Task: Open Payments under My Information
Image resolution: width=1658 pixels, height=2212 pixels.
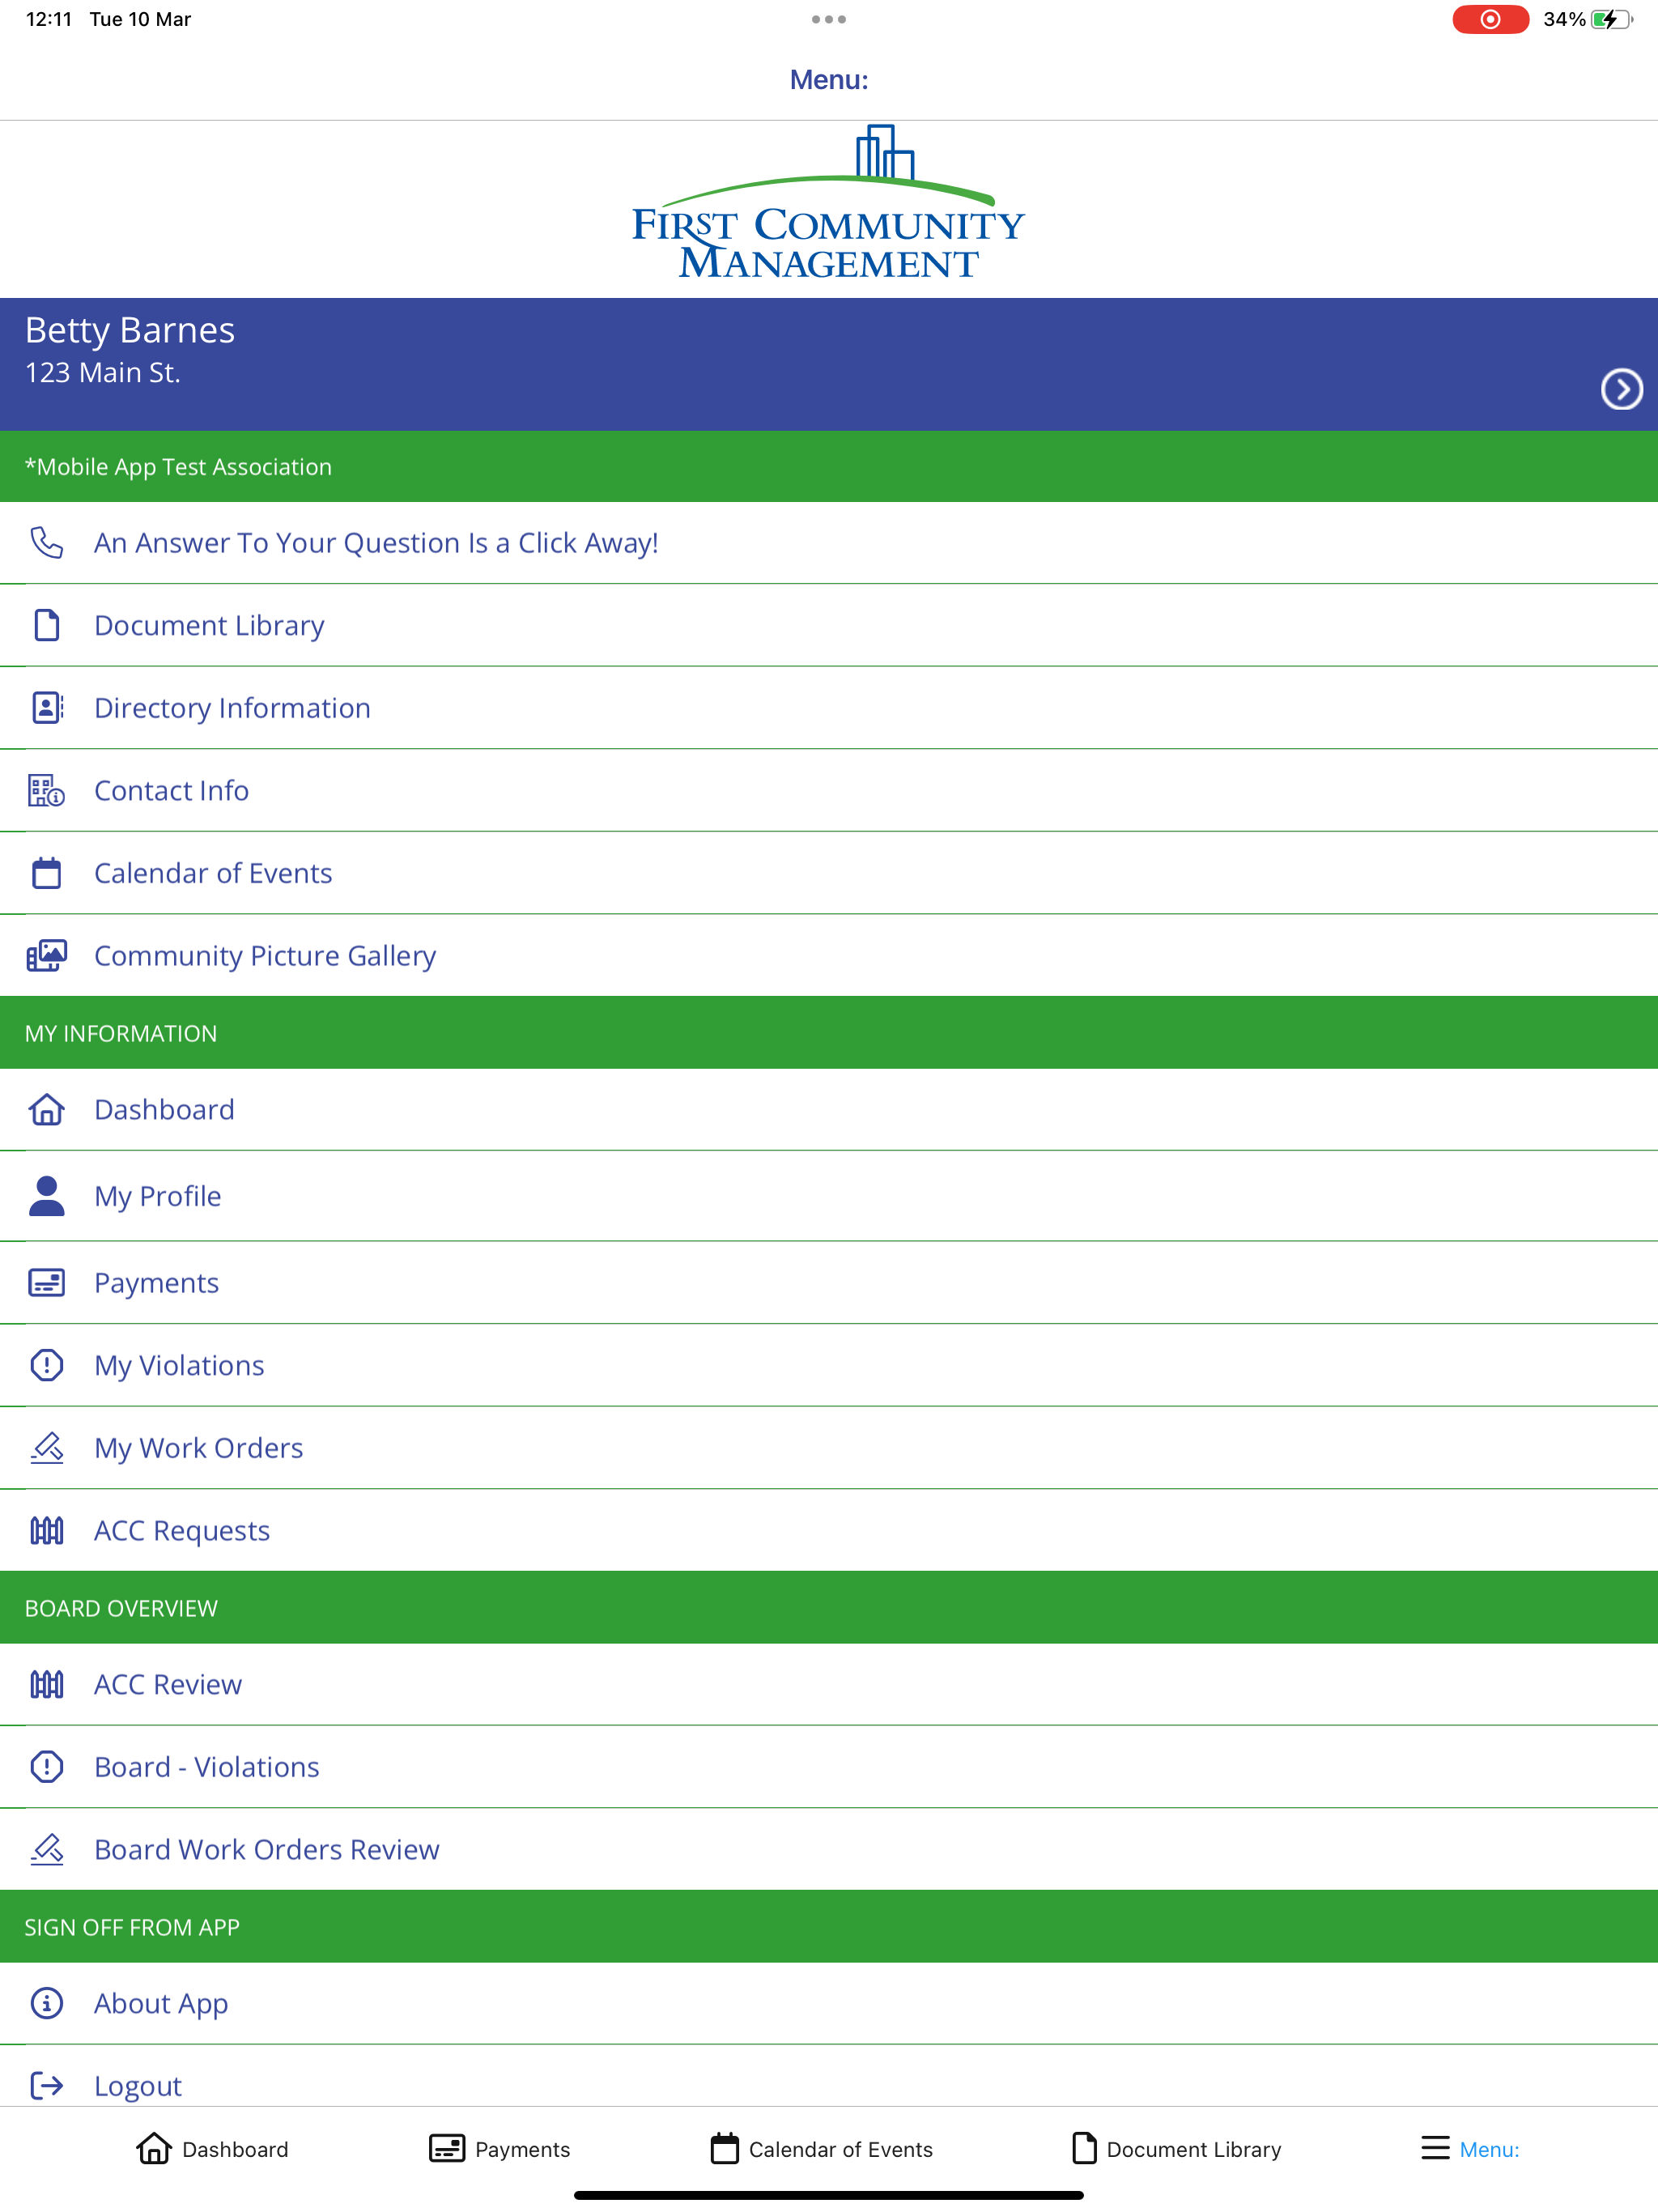Action: 829,1283
